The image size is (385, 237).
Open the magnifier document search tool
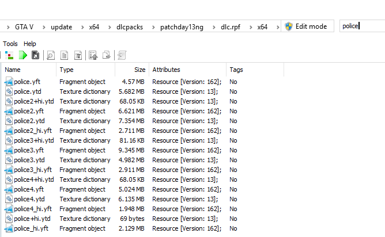(x=51, y=55)
